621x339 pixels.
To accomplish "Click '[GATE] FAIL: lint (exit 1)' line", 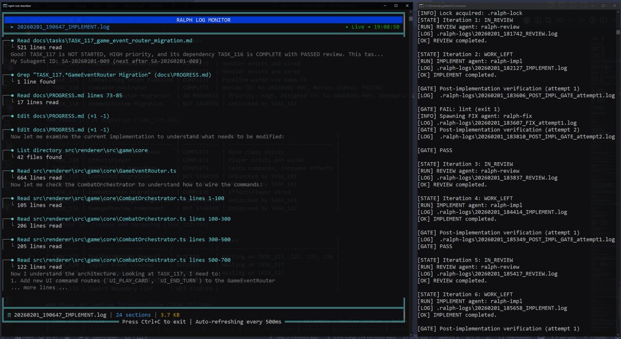I will (459, 109).
